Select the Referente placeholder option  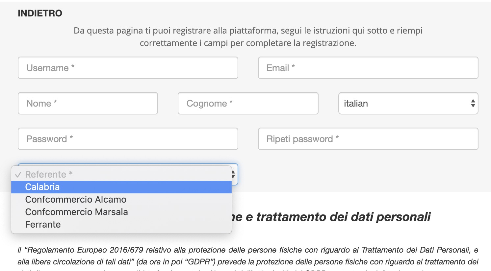click(49, 174)
